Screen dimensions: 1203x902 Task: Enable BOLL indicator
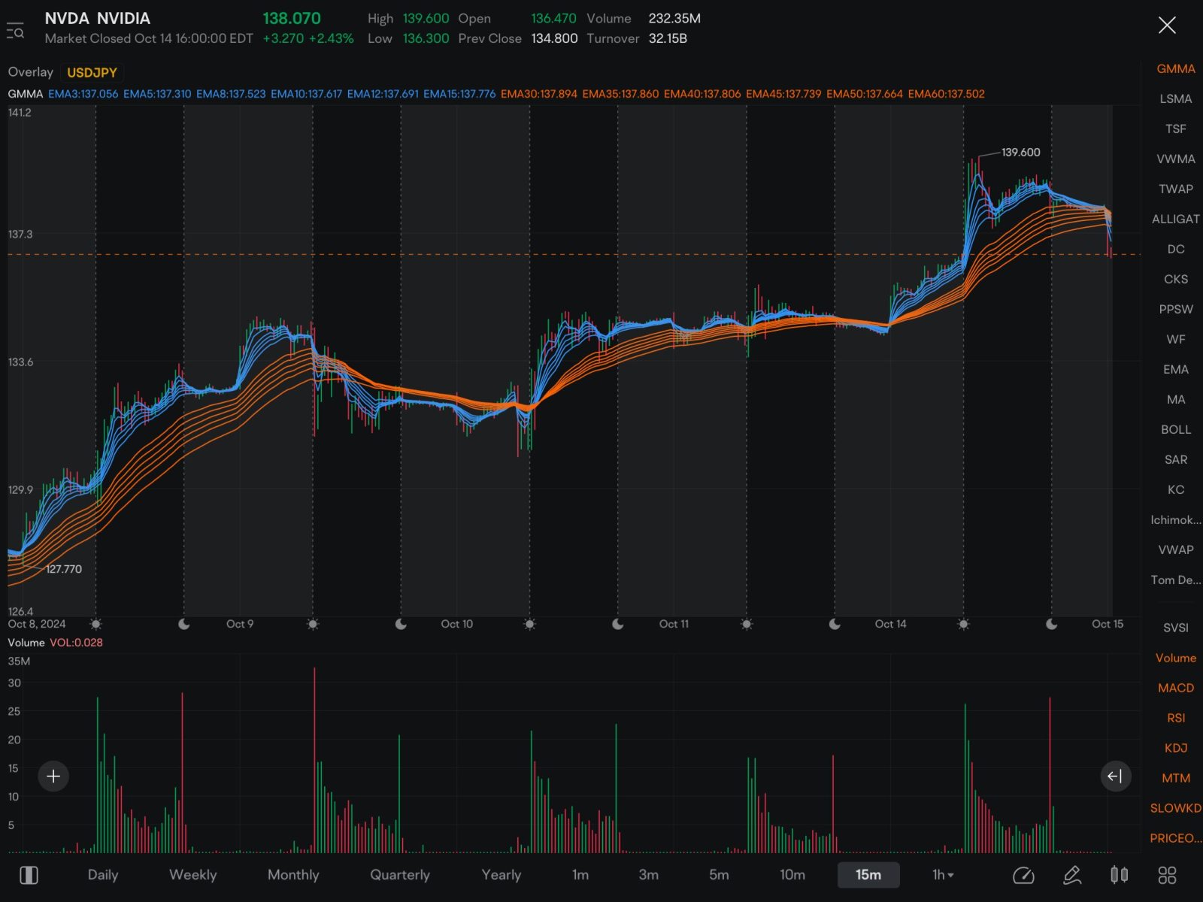pos(1175,430)
